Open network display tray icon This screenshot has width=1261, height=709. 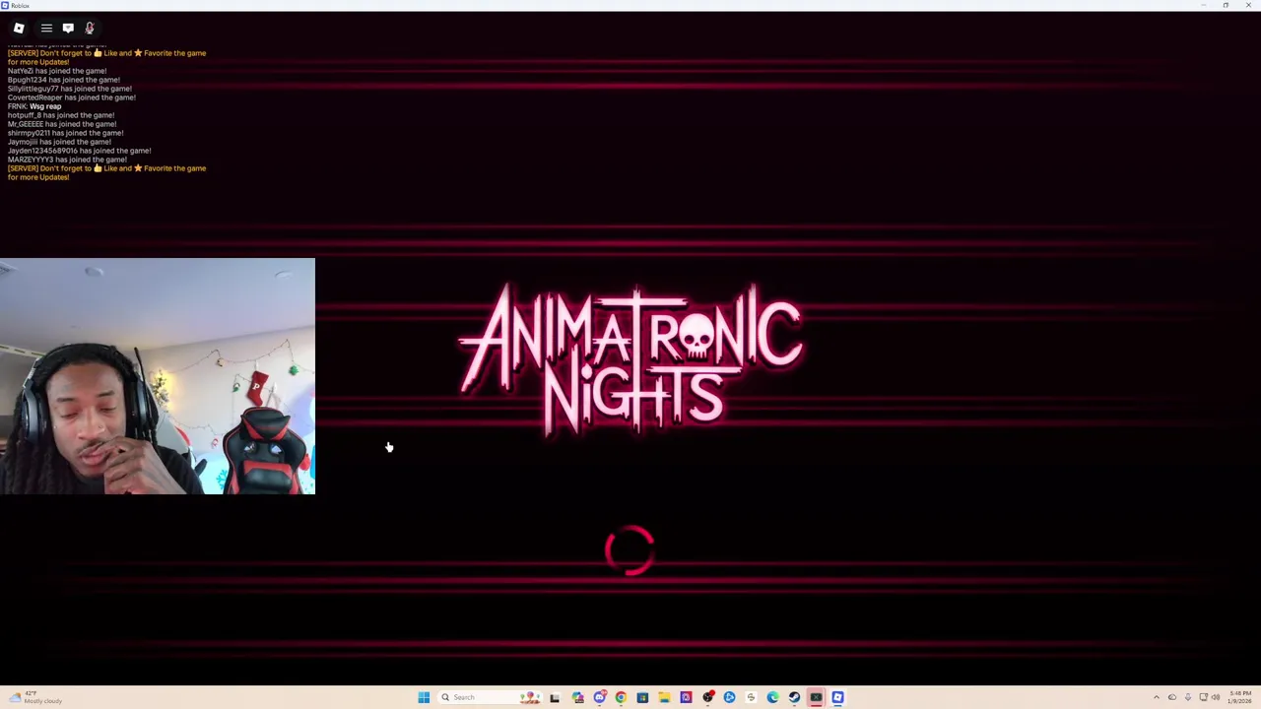(x=1203, y=697)
